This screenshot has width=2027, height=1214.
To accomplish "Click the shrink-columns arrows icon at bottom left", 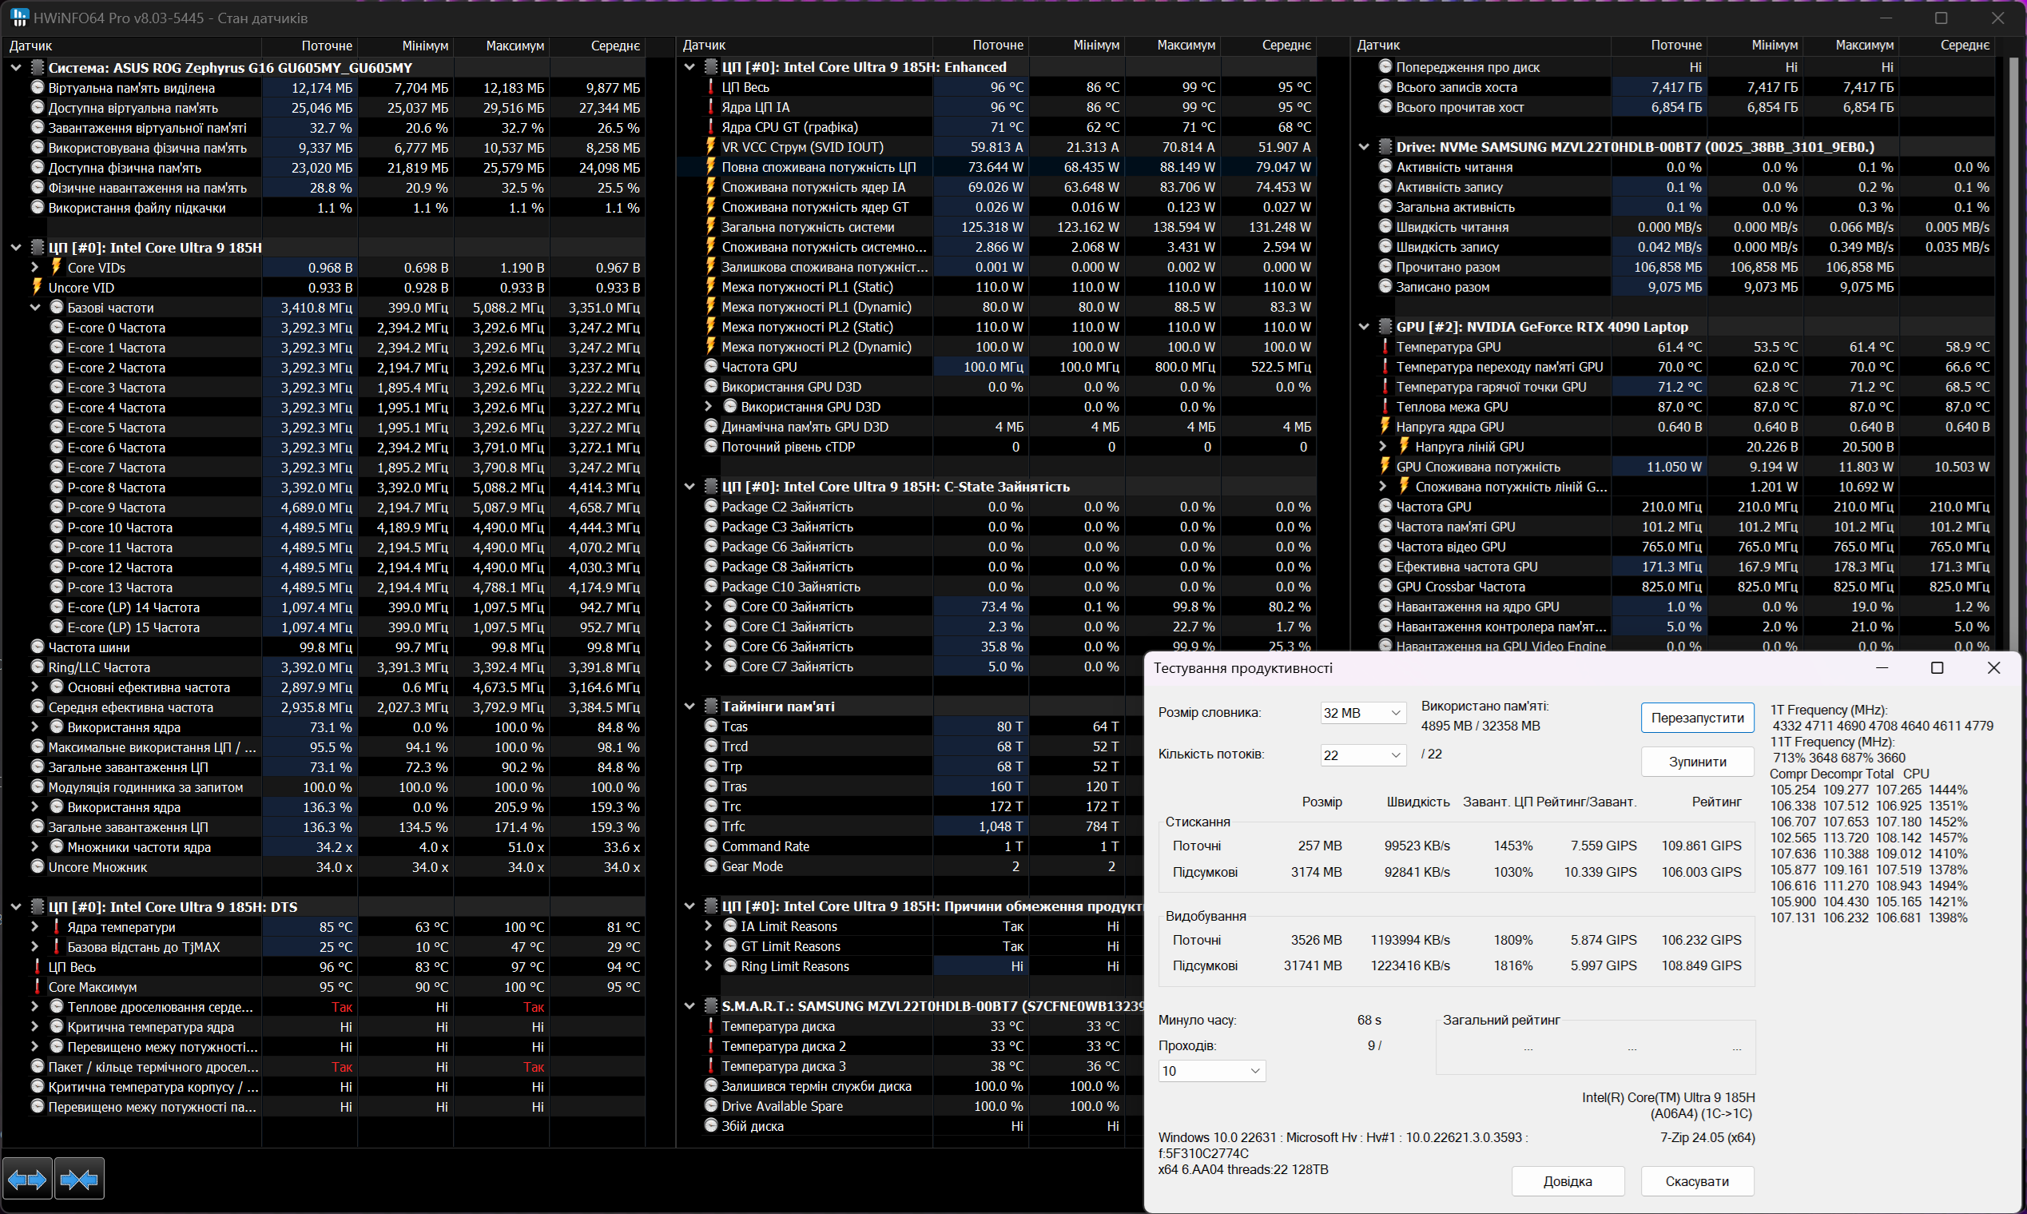I will click(79, 1179).
